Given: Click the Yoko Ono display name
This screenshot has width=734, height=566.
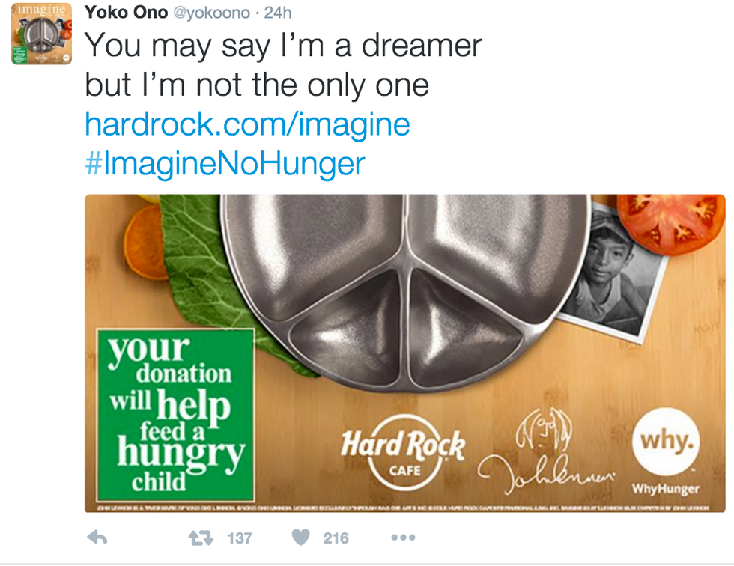Looking at the screenshot, I should tap(126, 13).
